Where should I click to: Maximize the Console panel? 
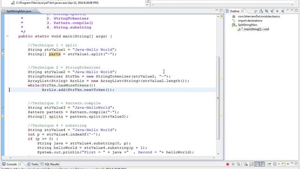(x=296, y=164)
